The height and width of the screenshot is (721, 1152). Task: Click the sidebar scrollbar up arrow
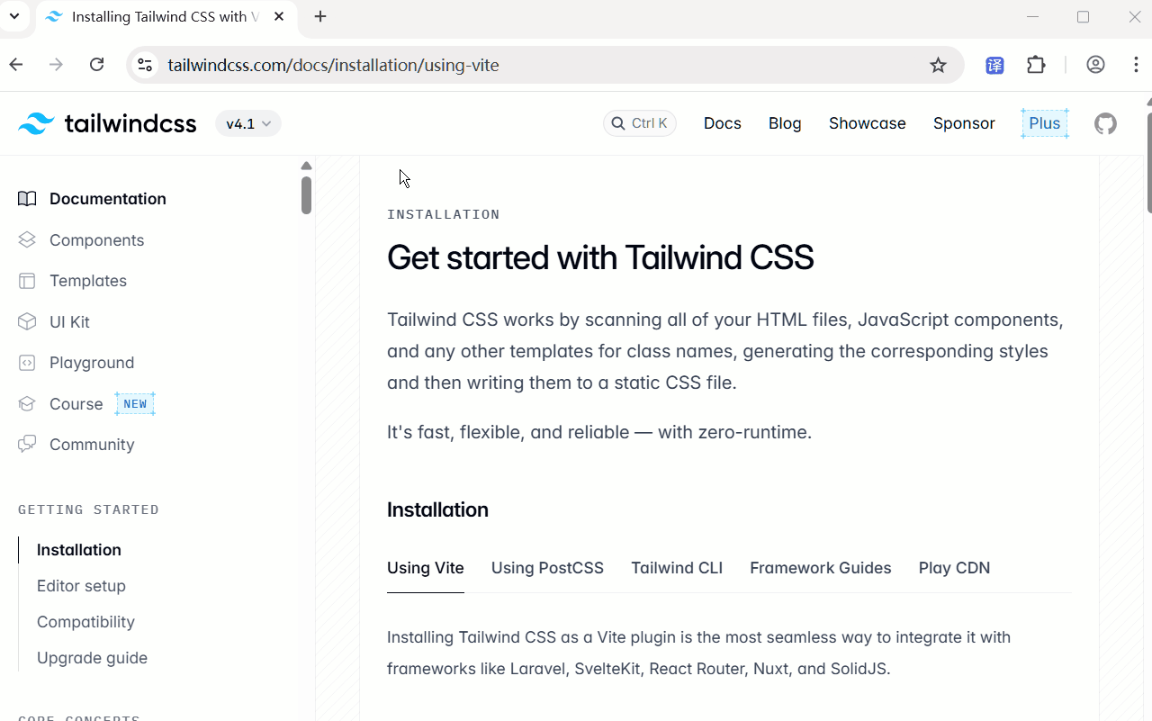coord(306,166)
